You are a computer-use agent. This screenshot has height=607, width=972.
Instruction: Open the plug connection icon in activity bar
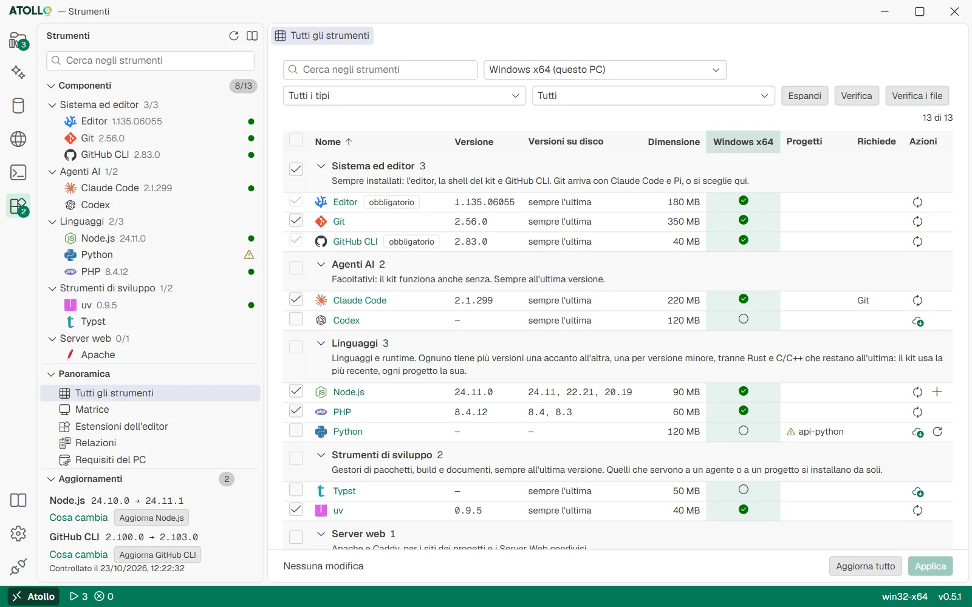click(x=18, y=567)
